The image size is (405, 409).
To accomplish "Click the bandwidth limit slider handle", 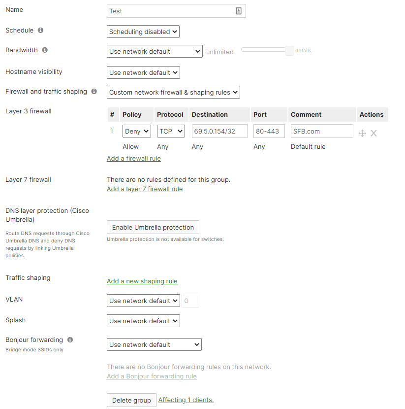I will pos(289,50).
